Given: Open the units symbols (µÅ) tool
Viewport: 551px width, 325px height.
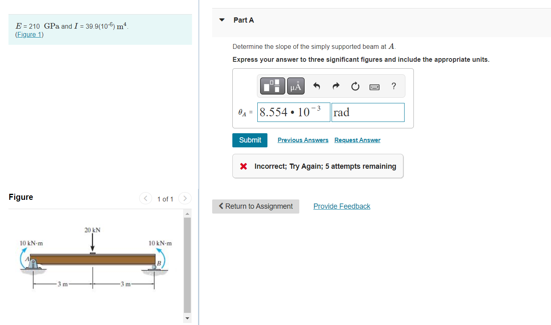Looking at the screenshot, I should [x=296, y=86].
